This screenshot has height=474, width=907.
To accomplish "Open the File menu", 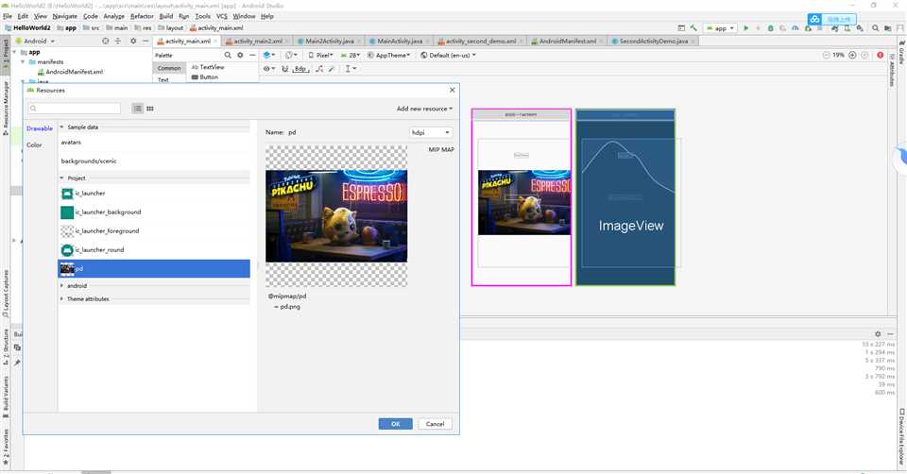I will click(x=7, y=16).
